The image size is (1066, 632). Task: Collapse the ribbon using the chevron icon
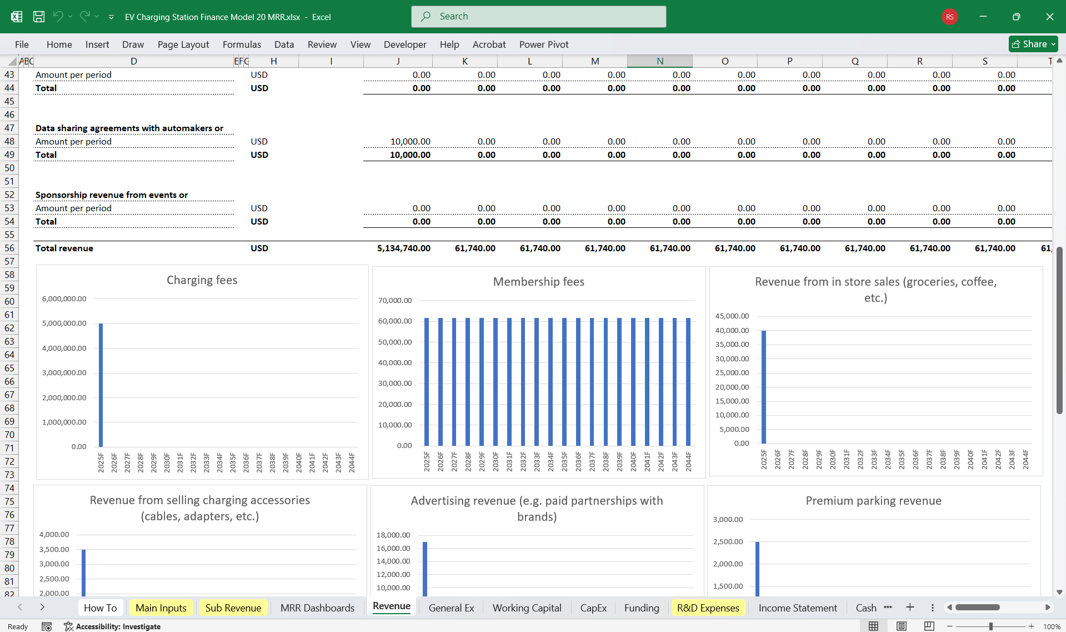111,17
